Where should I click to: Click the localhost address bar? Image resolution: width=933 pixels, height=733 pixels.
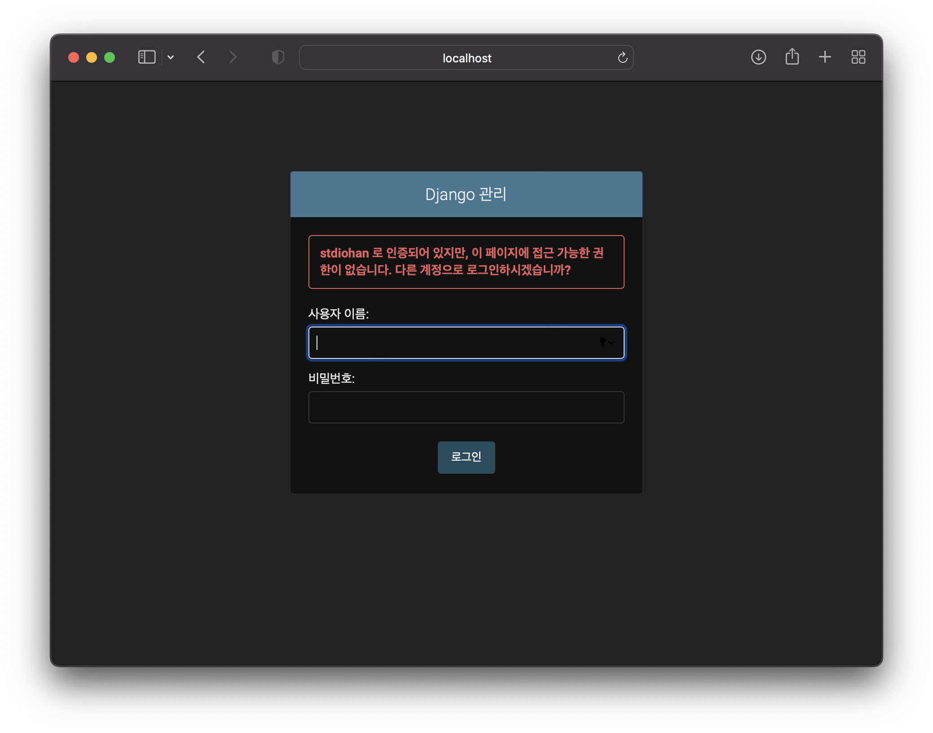click(x=466, y=58)
